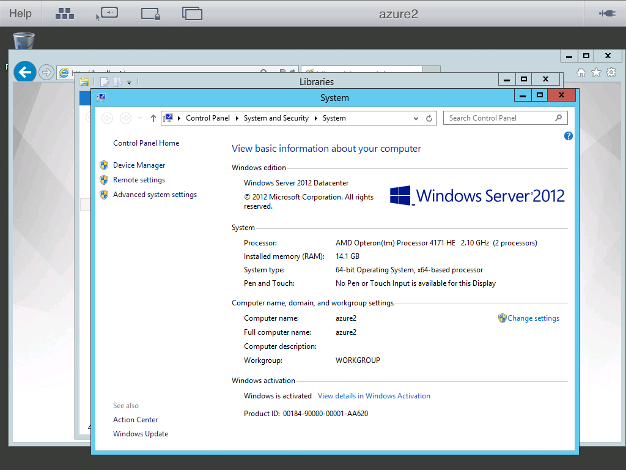Click the properties icon in Libraries quick access toolbar
626x470 pixels.
104,82
